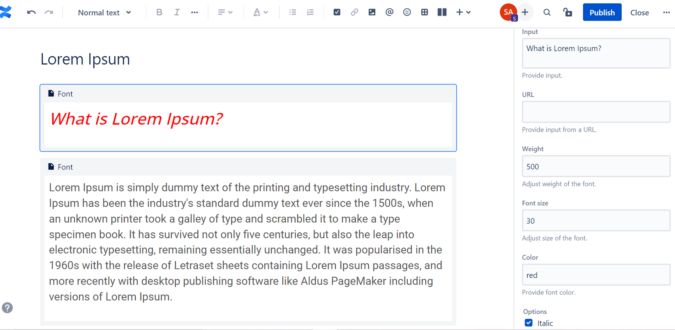675x330 pixels.
Task: Close the editor
Action: tap(639, 12)
